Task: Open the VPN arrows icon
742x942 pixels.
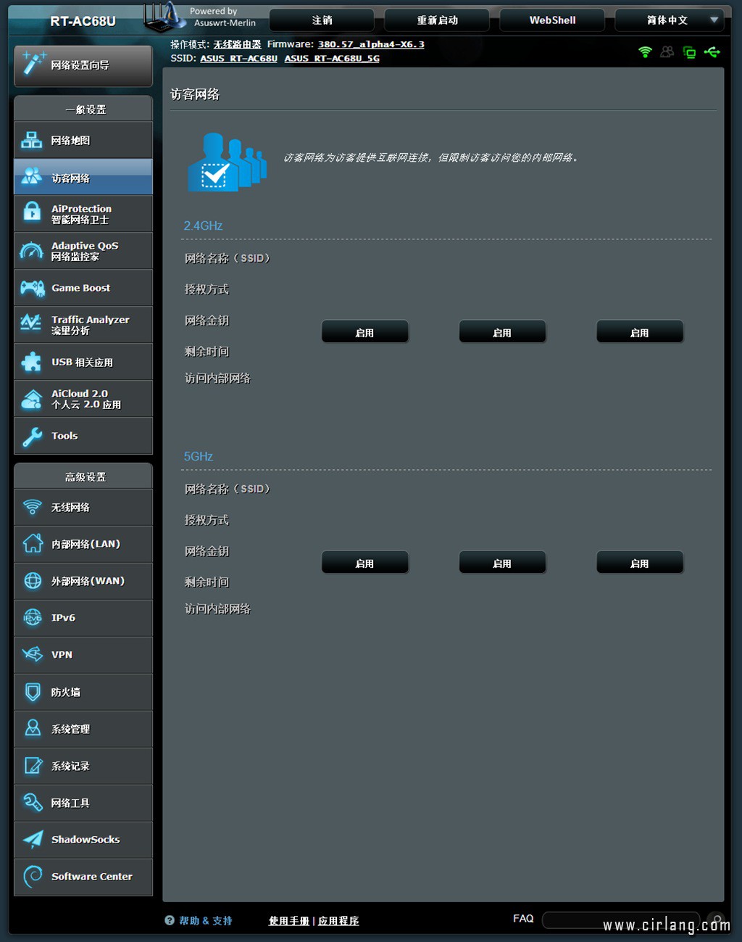Action: pos(33,654)
